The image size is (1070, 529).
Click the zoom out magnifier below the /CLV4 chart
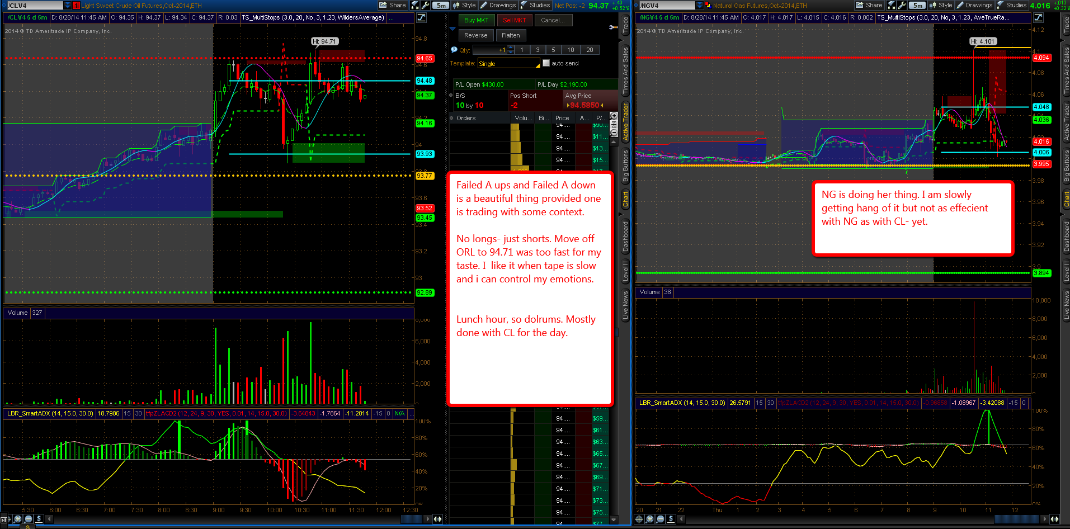(x=28, y=519)
